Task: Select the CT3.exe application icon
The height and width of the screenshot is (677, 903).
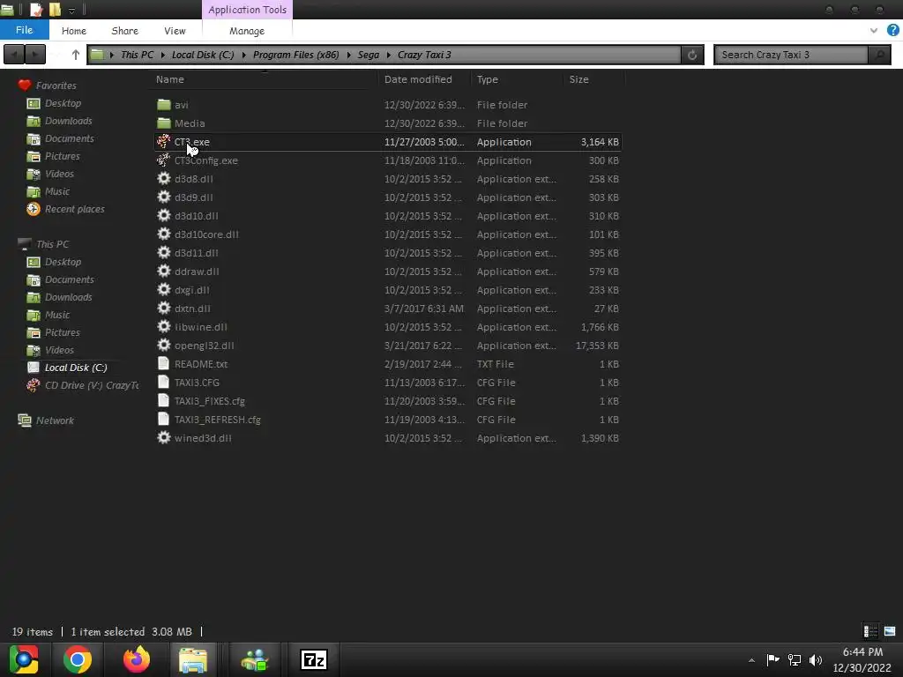Action: (x=164, y=142)
